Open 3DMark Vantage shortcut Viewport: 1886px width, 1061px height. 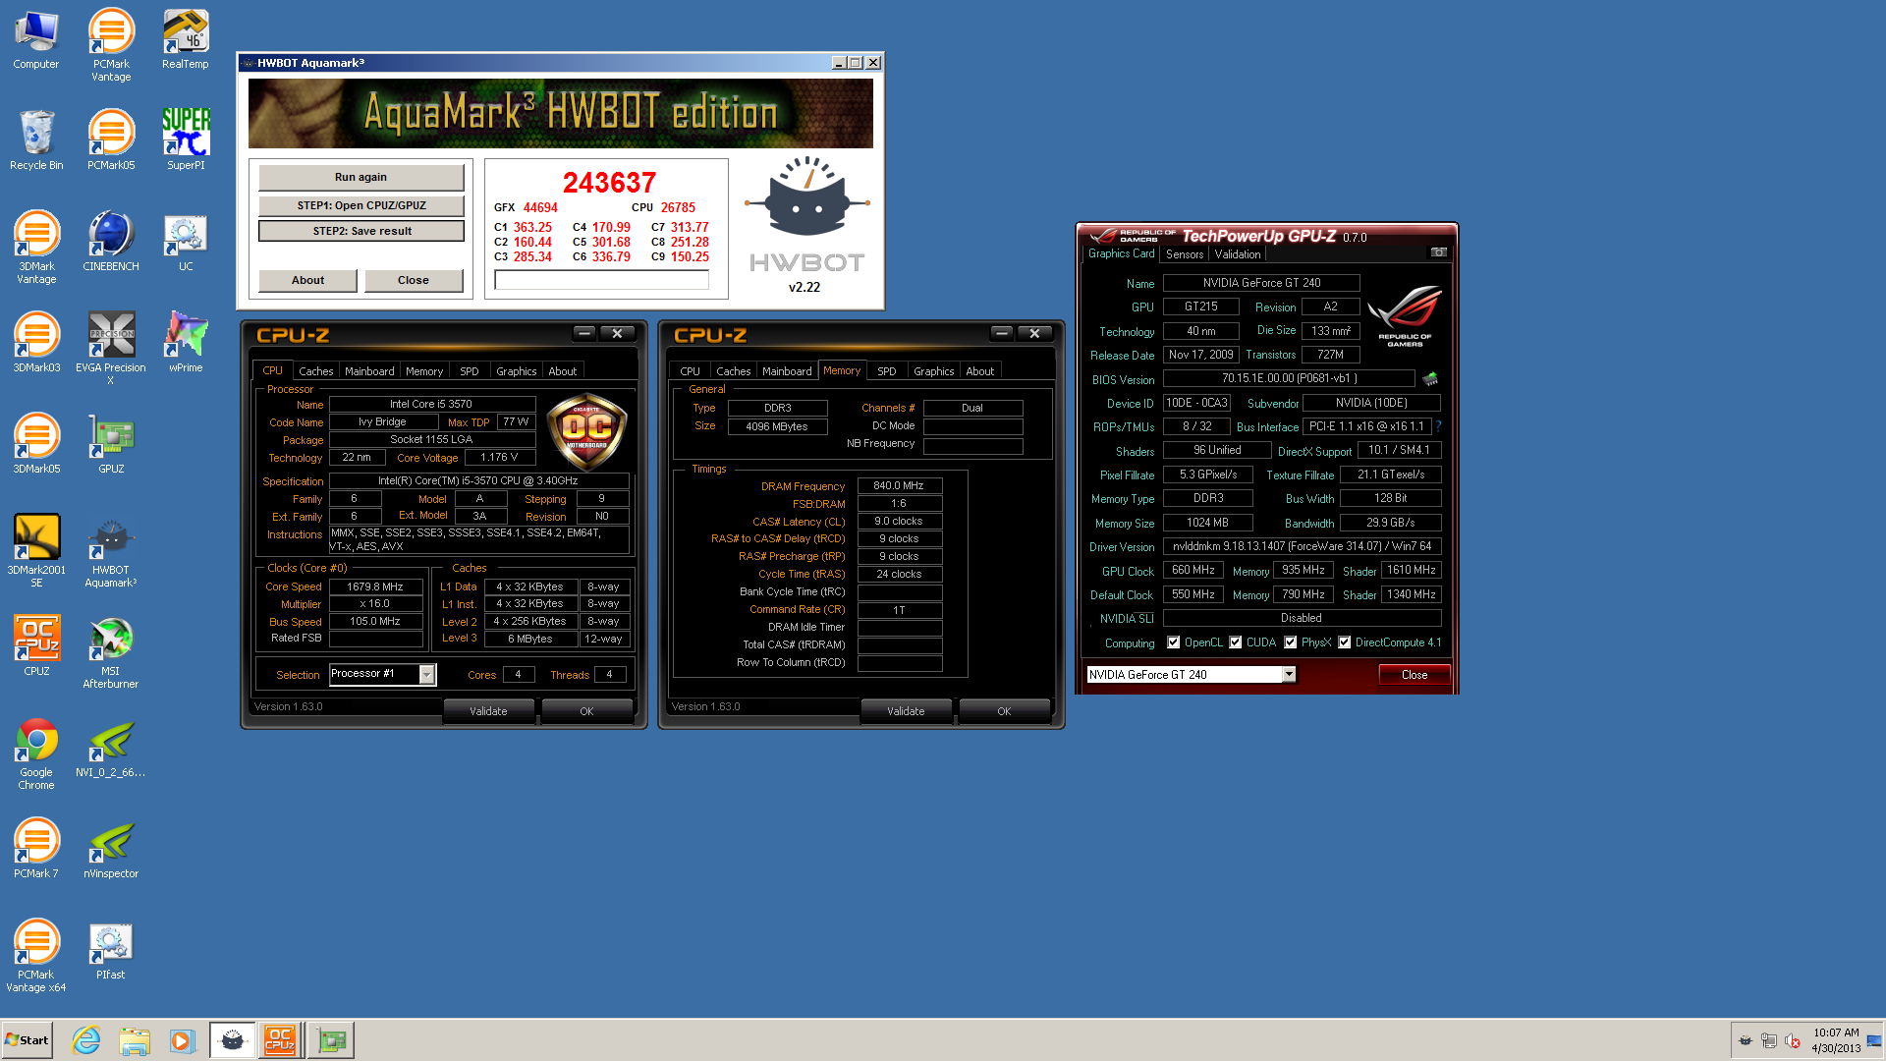(x=36, y=248)
